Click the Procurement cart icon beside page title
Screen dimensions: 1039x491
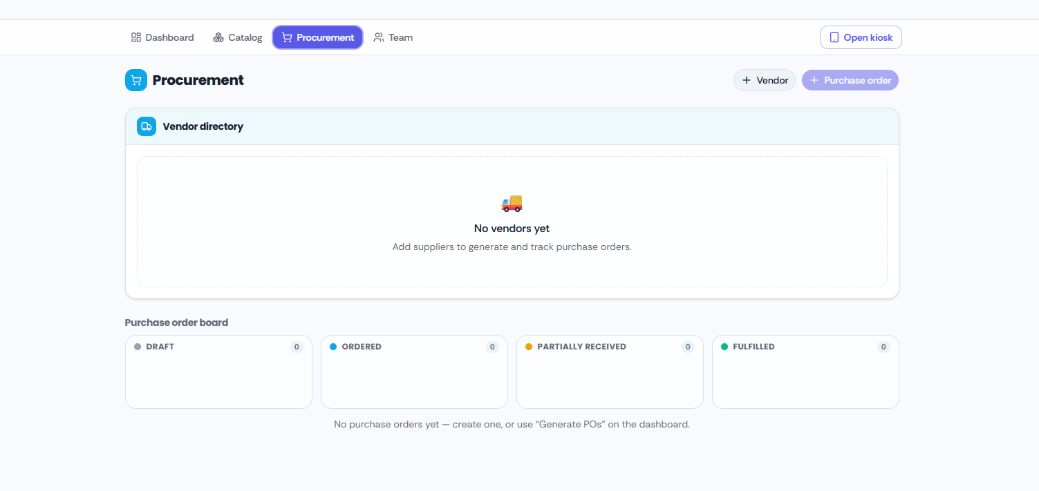136,80
